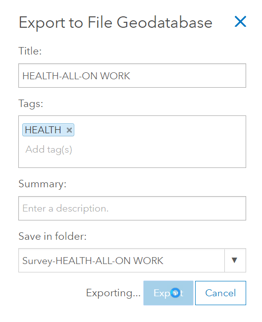The height and width of the screenshot is (322, 262).
Task: Open the Survey-HEALTH-ALL-ON WORK folder combo box
Action: pos(132,261)
